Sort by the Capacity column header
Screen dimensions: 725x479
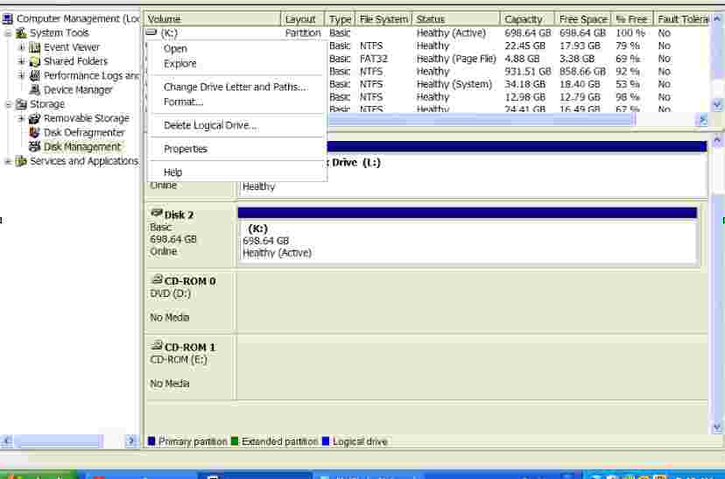(528, 19)
